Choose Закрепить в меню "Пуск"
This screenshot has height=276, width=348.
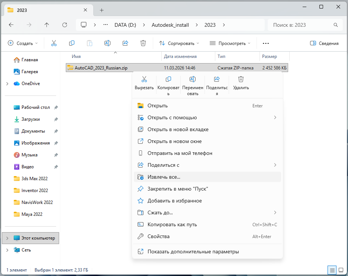207,189
